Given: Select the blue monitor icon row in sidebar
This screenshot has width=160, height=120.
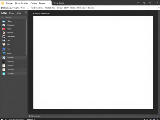Looking at the screenshot, I should tap(13, 21).
